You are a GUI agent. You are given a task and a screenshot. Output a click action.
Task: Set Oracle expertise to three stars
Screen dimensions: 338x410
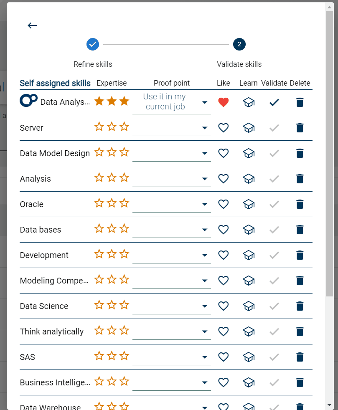point(124,203)
